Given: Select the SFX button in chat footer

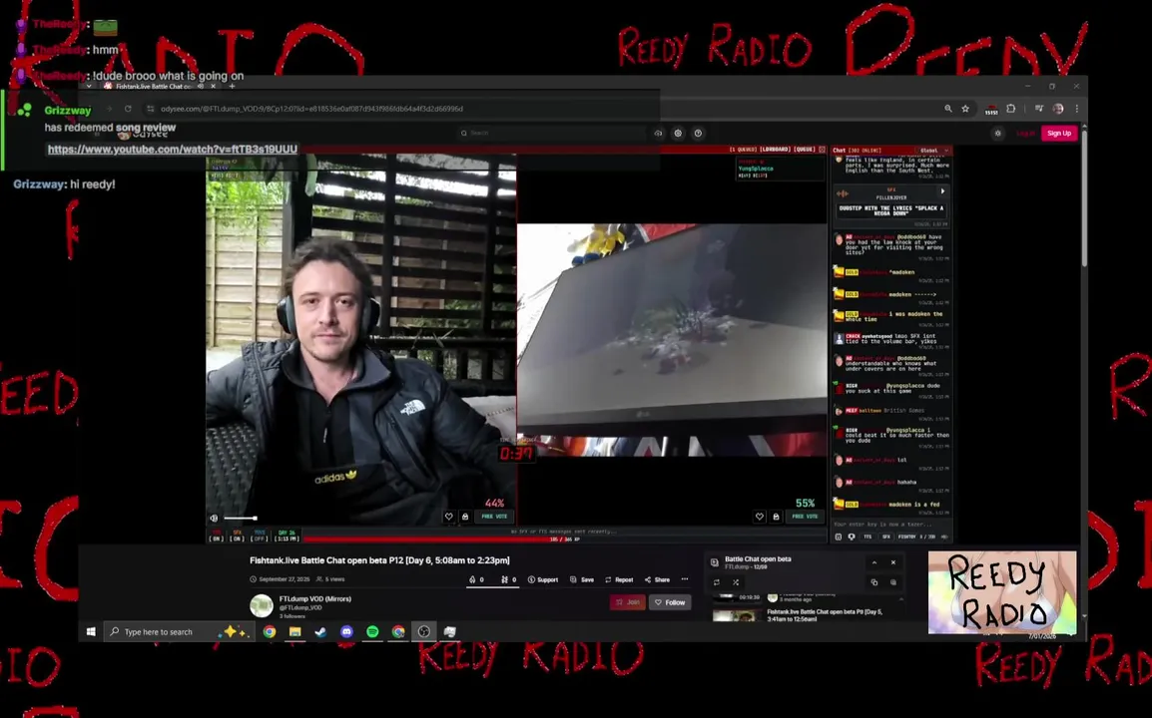Looking at the screenshot, I should tap(886, 537).
